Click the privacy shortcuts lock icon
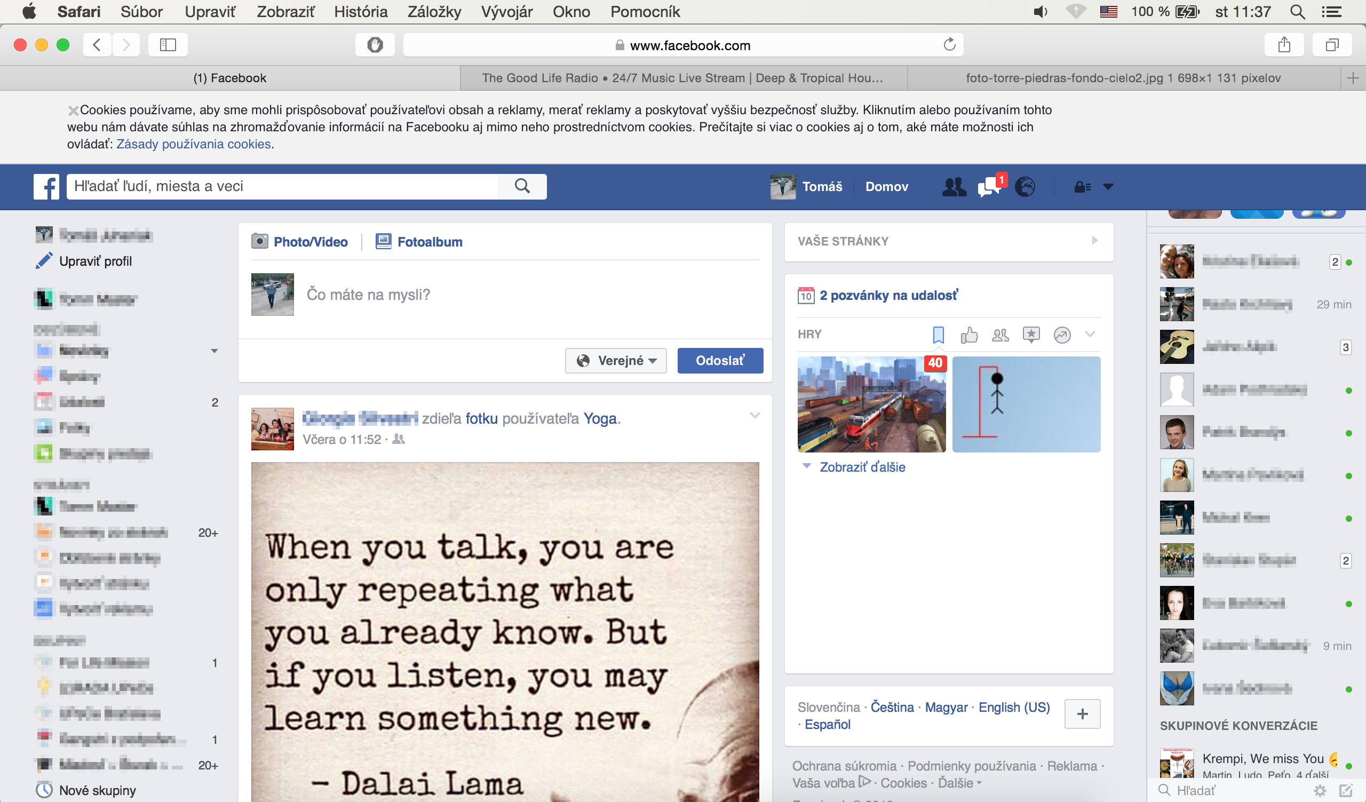Image resolution: width=1366 pixels, height=802 pixels. [x=1082, y=187]
